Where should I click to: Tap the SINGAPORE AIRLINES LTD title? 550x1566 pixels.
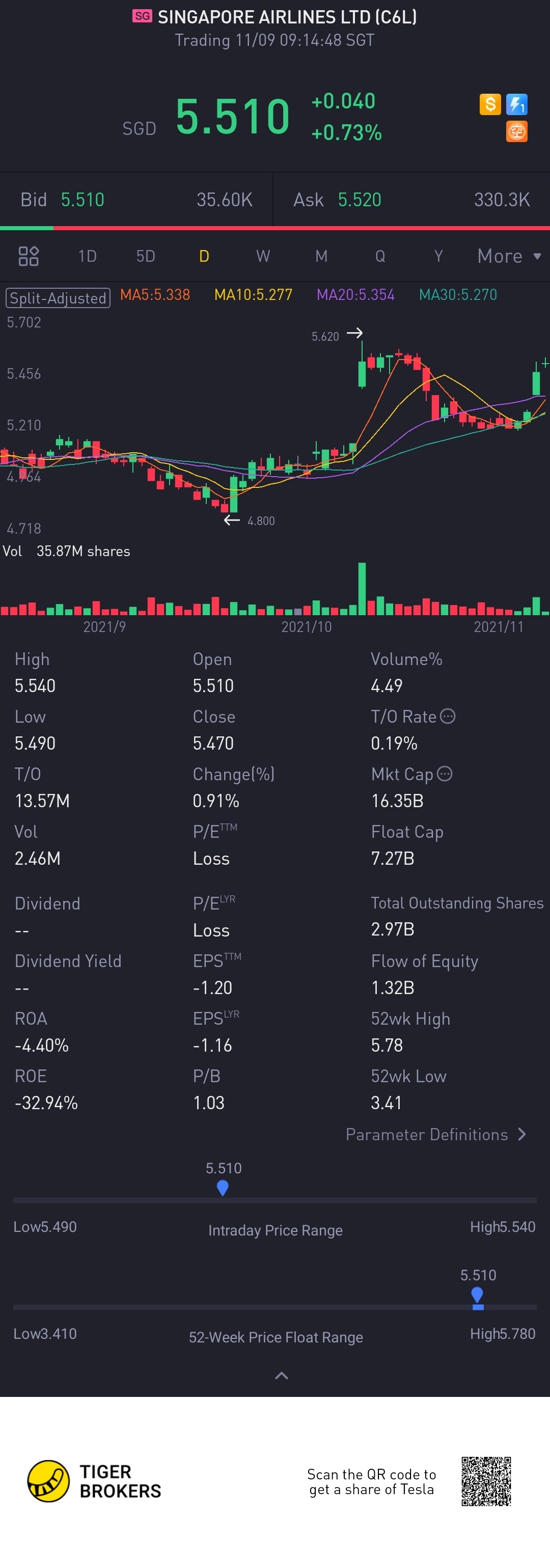[287, 16]
